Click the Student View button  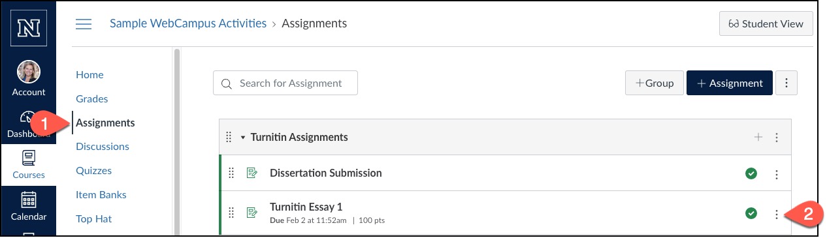click(x=766, y=24)
